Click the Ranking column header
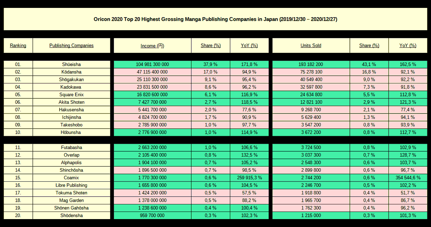 tap(18, 46)
